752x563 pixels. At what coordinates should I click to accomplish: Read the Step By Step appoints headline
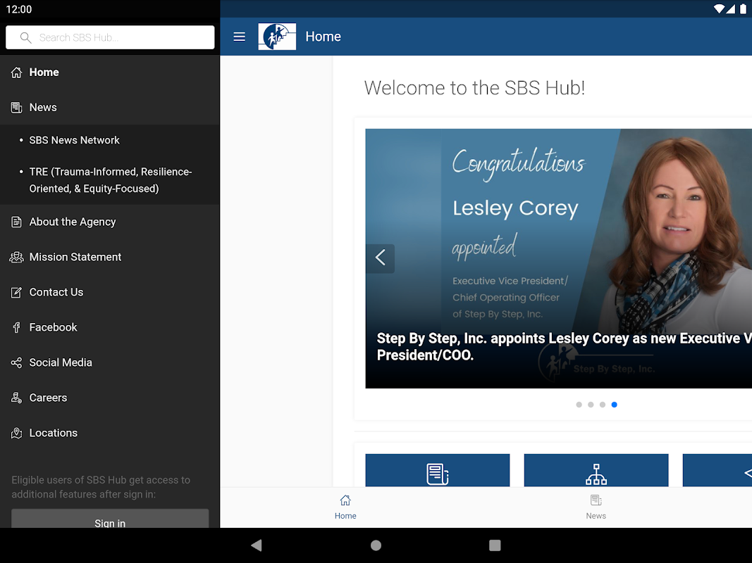click(564, 347)
